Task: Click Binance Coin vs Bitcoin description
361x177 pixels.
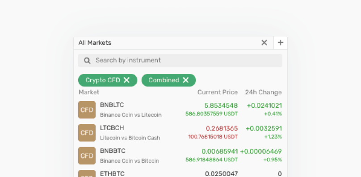Action: coord(130,161)
